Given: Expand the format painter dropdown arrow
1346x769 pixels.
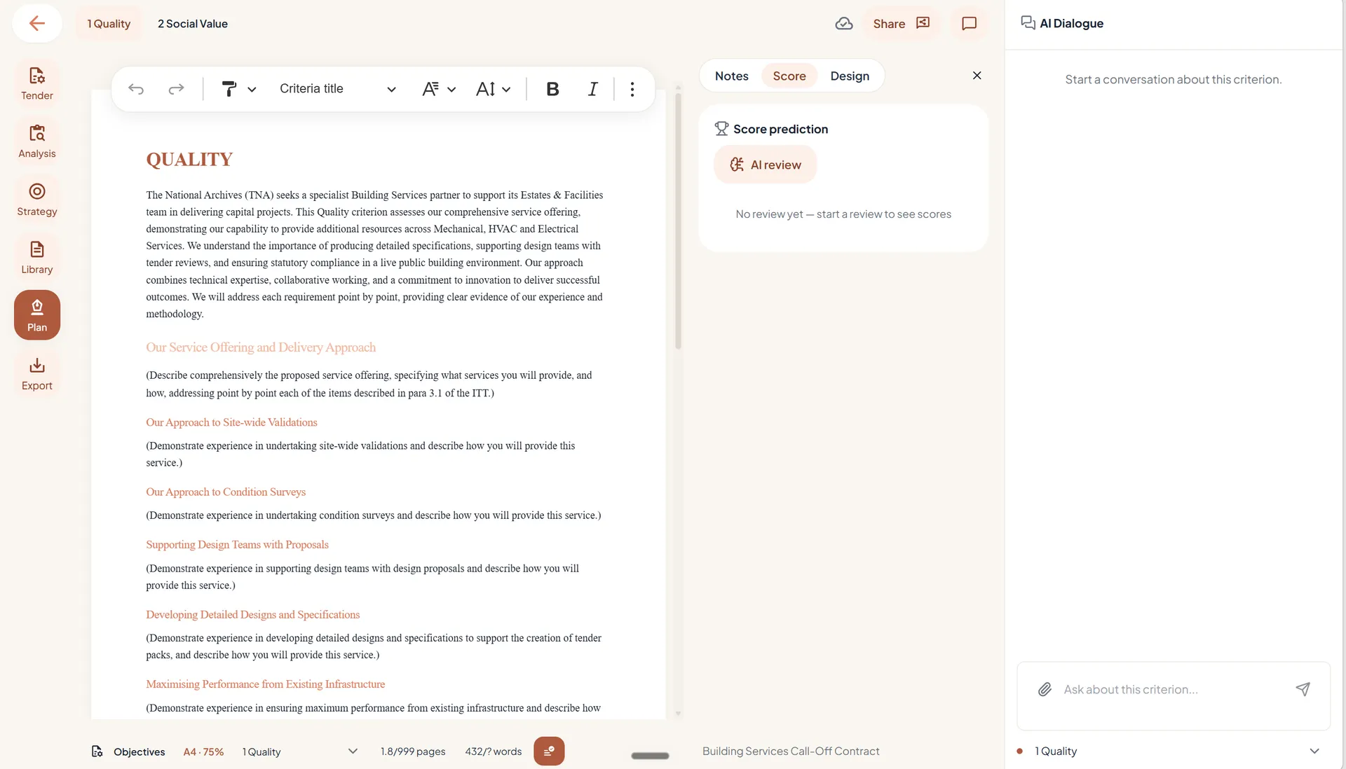Looking at the screenshot, I should tap(252, 90).
